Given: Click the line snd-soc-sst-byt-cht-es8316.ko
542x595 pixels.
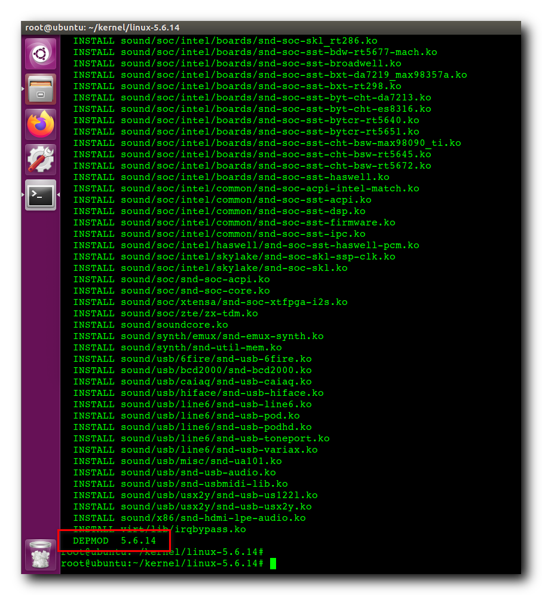Looking at the screenshot, I should 252,109.
